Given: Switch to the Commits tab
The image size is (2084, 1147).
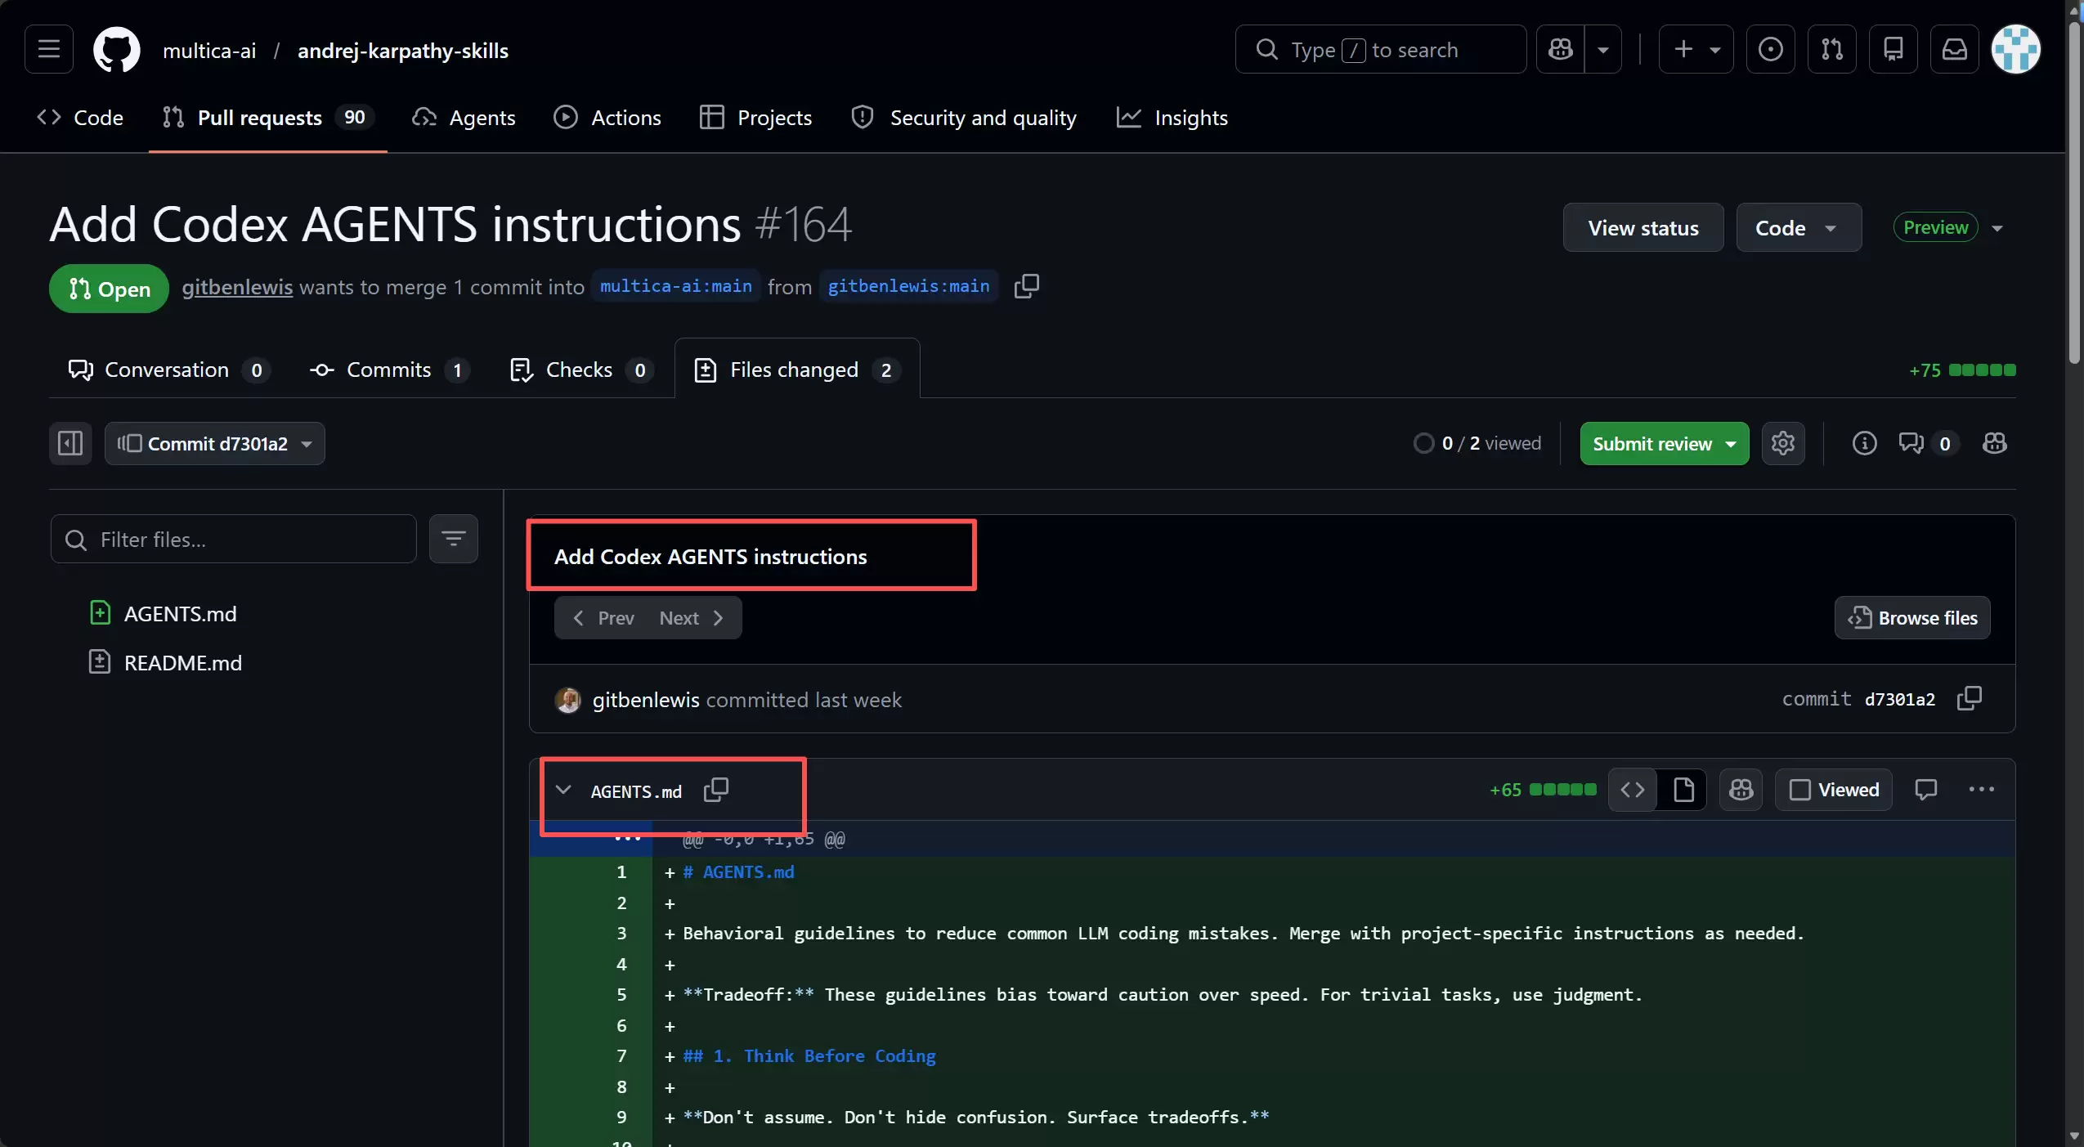Looking at the screenshot, I should pyautogui.click(x=390, y=370).
